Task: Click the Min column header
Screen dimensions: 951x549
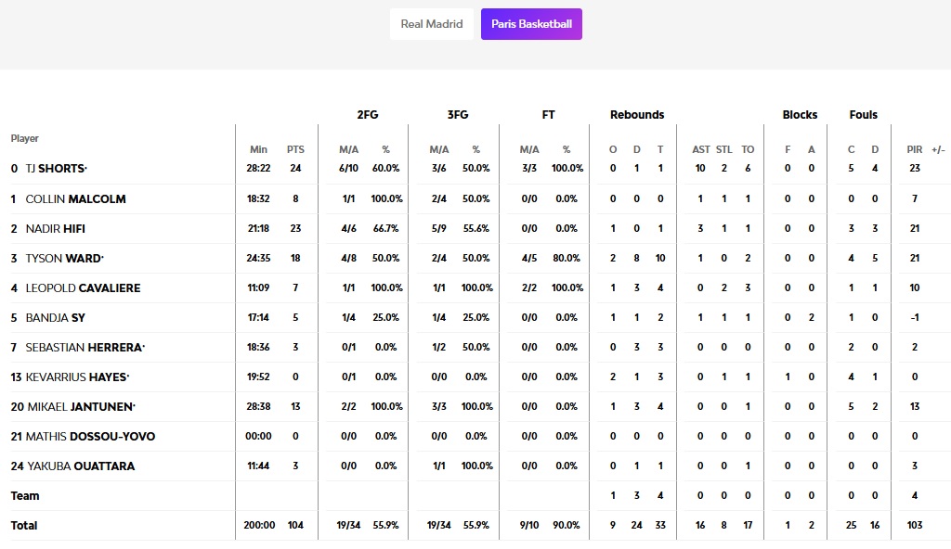Action: 258,149
